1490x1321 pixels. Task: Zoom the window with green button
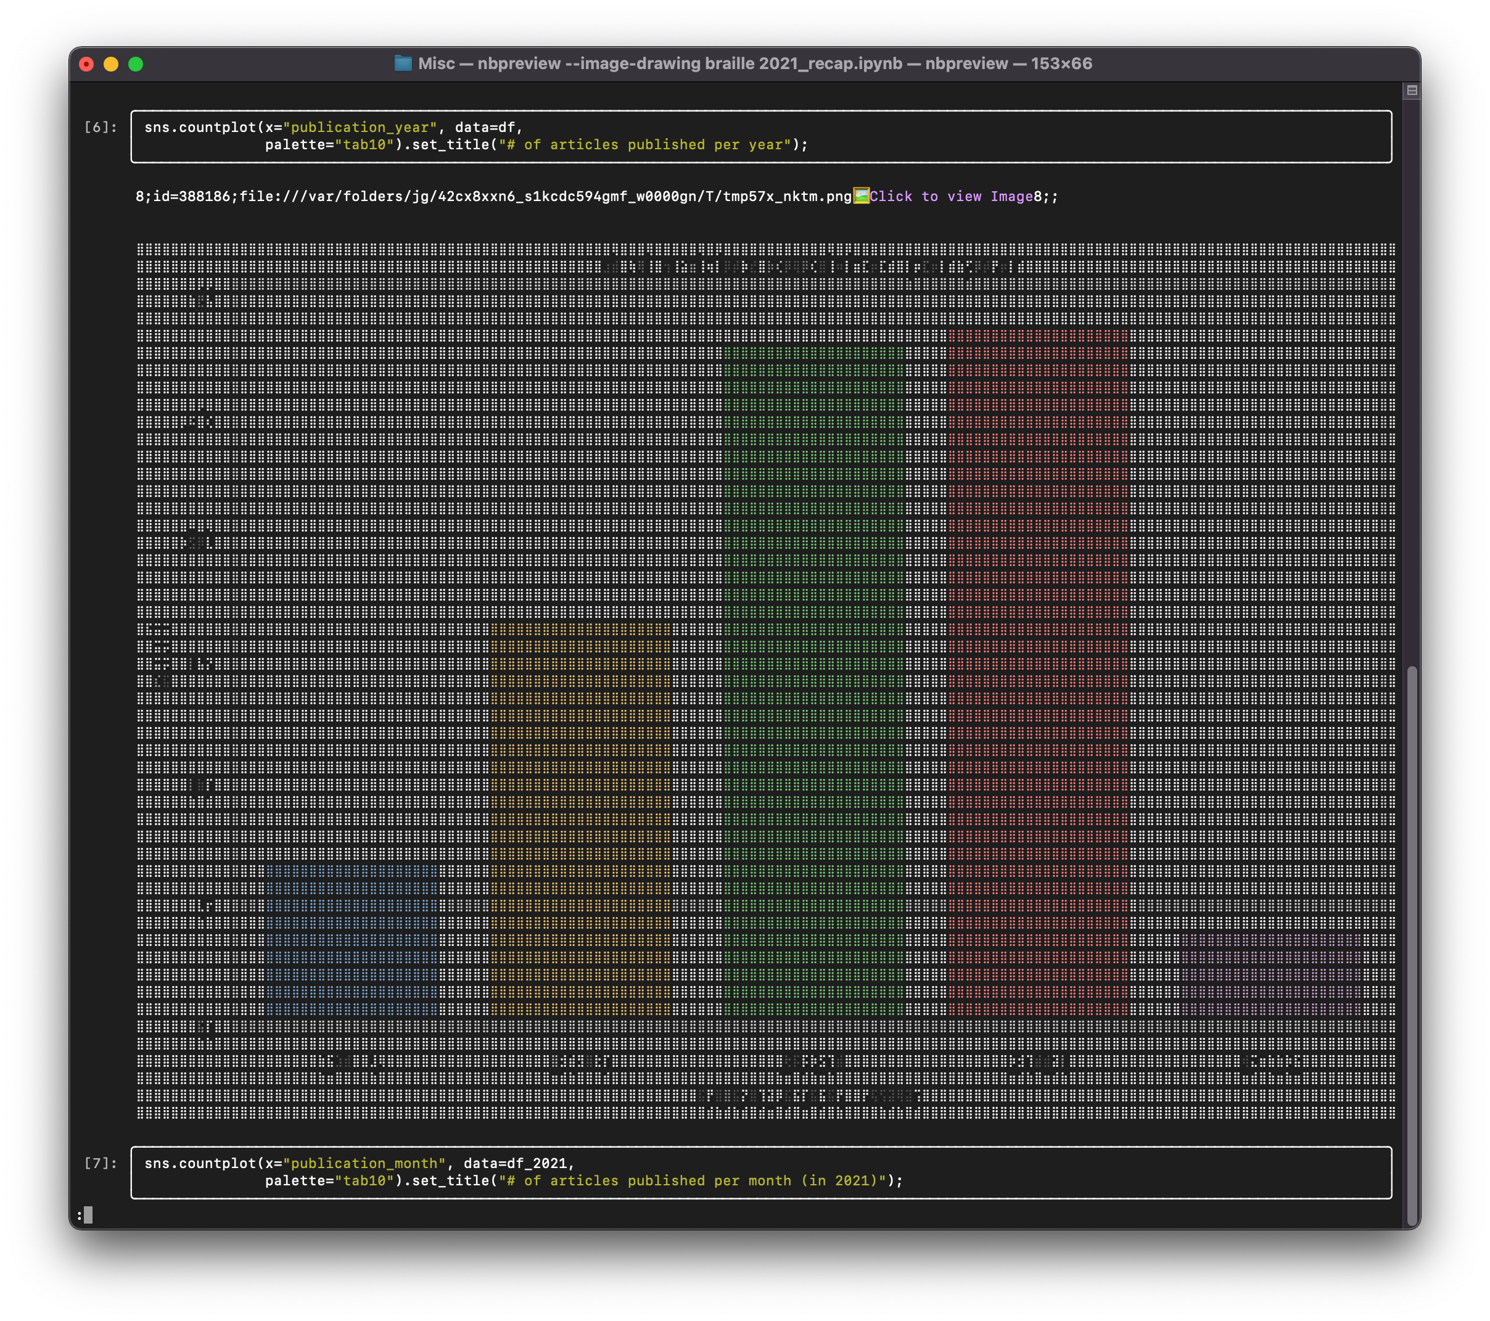click(136, 64)
